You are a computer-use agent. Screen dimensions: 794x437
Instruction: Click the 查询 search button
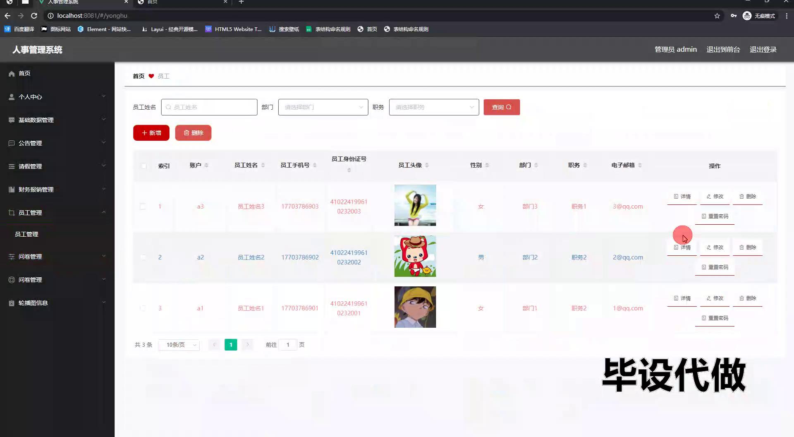coord(502,107)
